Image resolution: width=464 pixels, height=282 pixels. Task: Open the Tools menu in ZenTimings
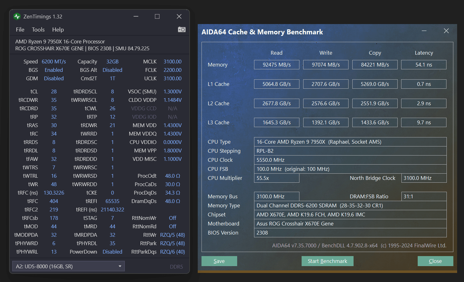point(38,30)
